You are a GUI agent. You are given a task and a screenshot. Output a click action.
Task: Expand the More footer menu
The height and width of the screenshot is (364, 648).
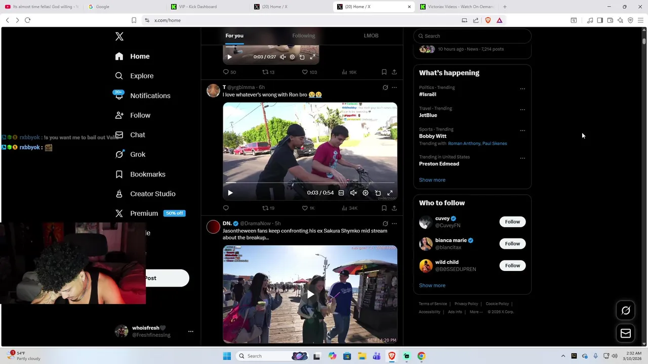(x=476, y=312)
